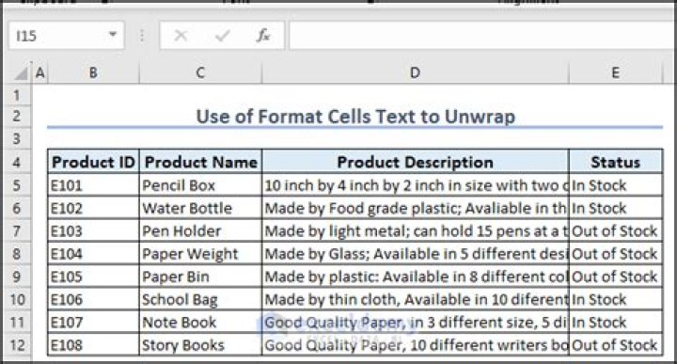
Task: Select row 5 header
Action: click(16, 185)
